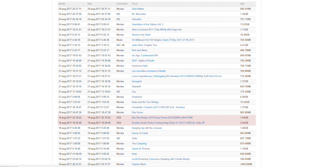The height and width of the screenshot is (167, 322).
Task: Select the War Horse link
Action: [x=138, y=112]
